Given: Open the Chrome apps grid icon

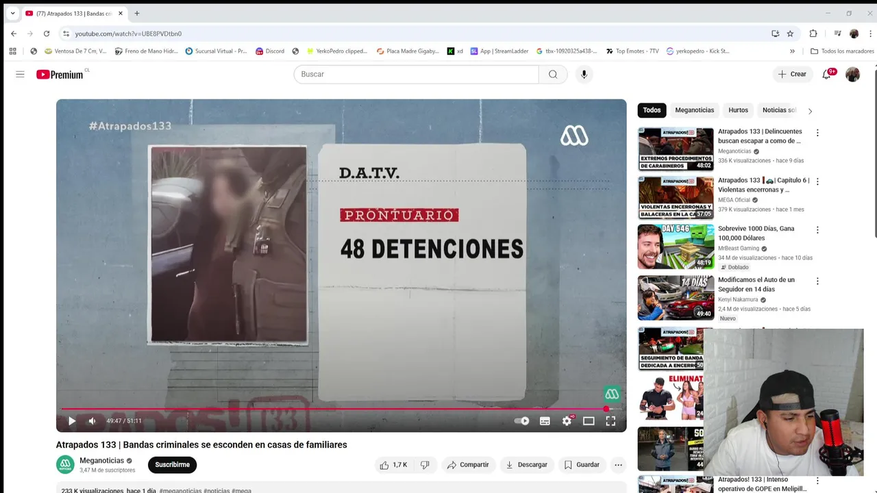Looking at the screenshot, I should 12,51.
